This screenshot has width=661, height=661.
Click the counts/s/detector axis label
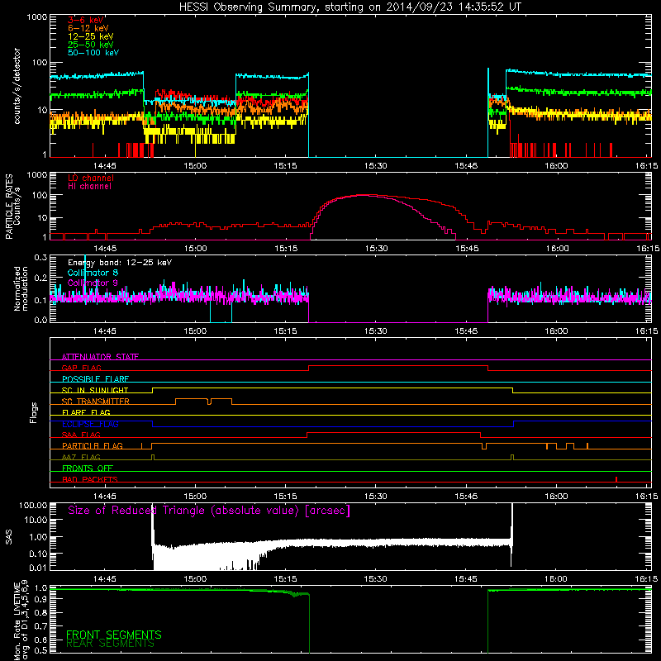pos(17,86)
